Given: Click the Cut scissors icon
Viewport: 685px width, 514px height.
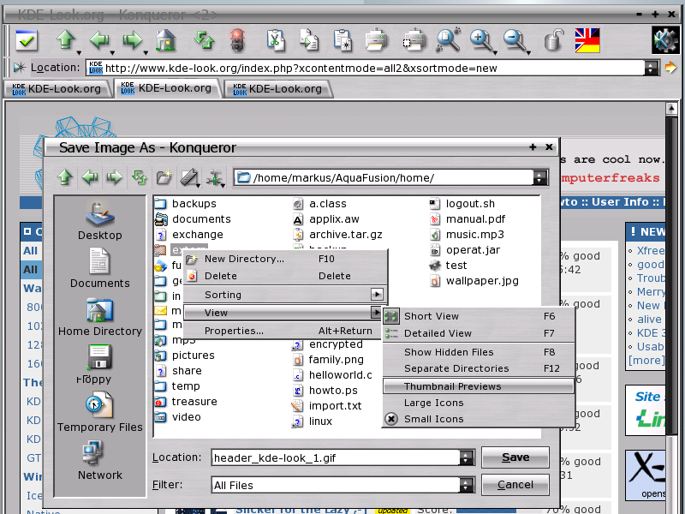Looking at the screenshot, I should pyautogui.click(x=276, y=40).
